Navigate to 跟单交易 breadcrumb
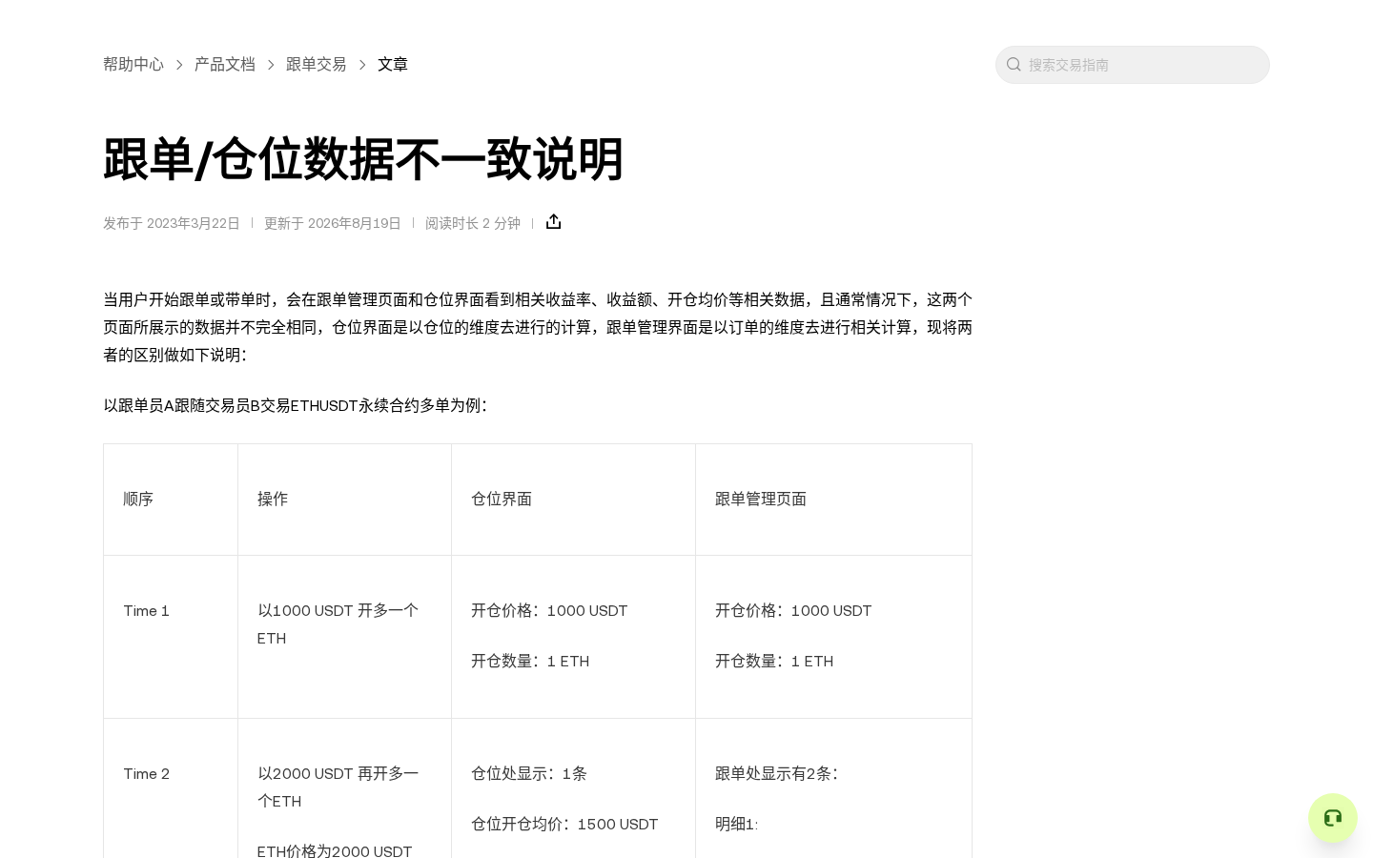This screenshot has height=858, width=1373. point(317,64)
